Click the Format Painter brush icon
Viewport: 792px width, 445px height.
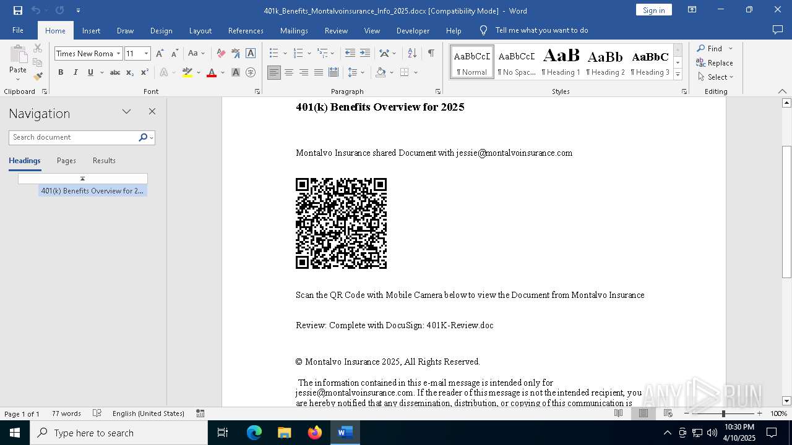[38, 77]
